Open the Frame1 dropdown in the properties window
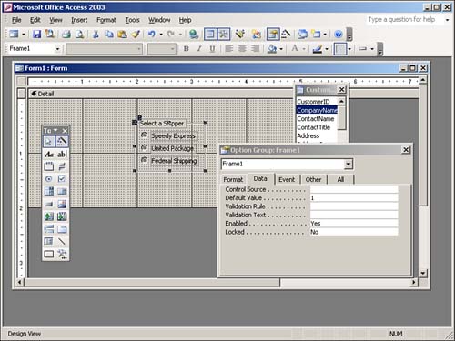 click(x=349, y=164)
